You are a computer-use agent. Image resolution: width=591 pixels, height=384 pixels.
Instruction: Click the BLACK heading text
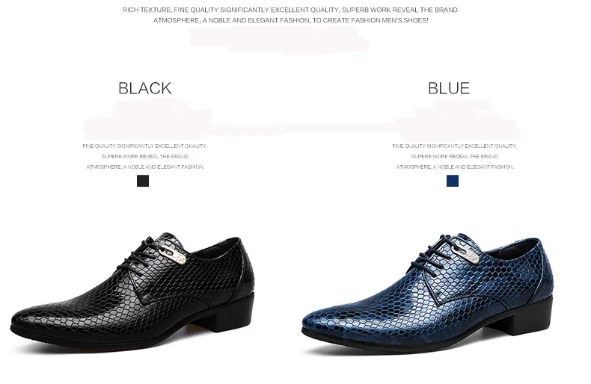(x=144, y=88)
